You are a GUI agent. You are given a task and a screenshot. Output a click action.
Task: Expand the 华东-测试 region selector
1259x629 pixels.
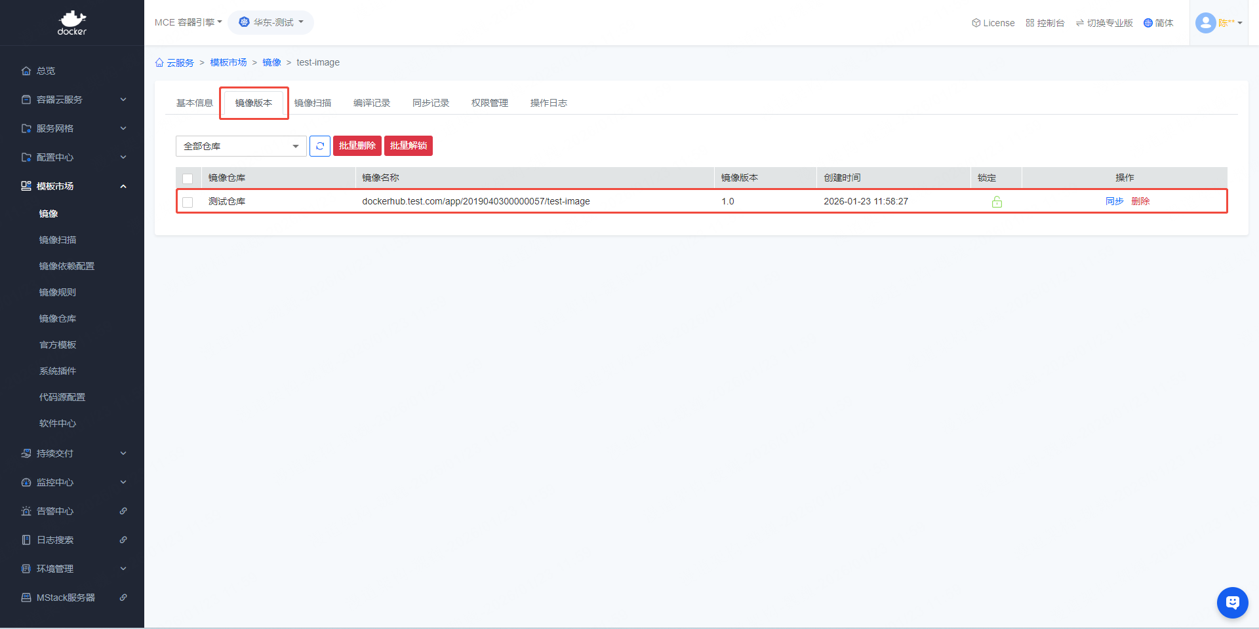click(x=271, y=22)
